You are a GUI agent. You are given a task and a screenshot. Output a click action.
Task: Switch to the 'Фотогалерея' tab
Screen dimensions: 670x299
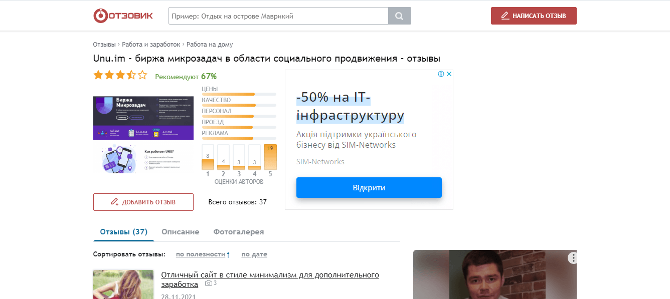238,232
